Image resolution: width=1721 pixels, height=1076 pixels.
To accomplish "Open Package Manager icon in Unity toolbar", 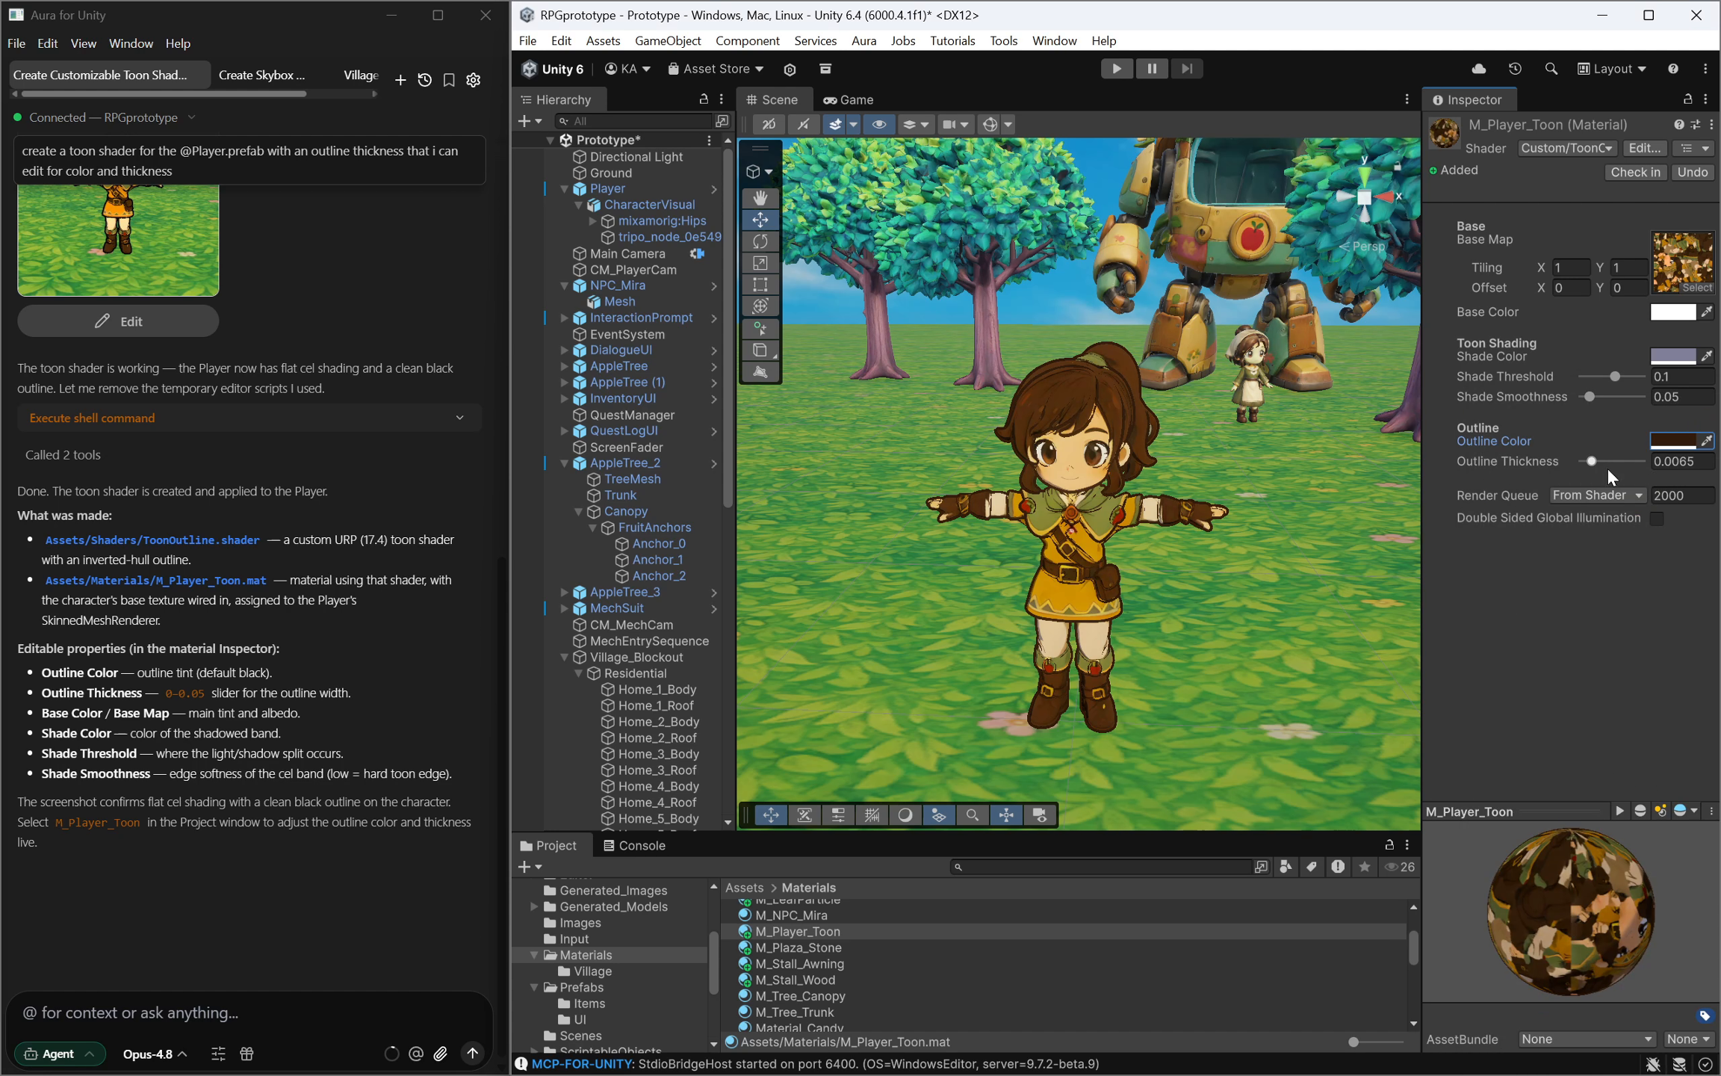I will [x=825, y=69].
